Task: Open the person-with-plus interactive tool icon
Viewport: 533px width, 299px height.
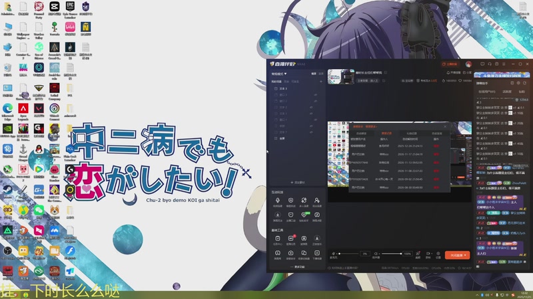Action: (317, 201)
